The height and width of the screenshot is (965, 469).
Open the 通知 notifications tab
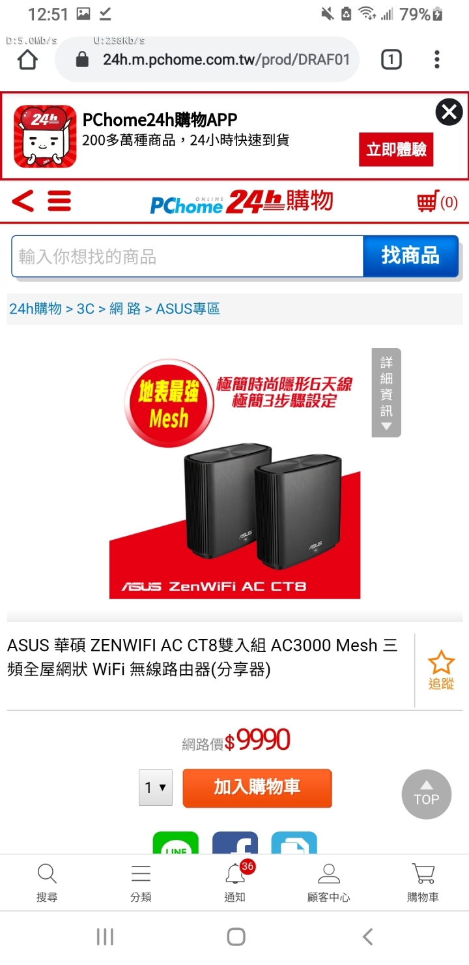[x=234, y=882]
